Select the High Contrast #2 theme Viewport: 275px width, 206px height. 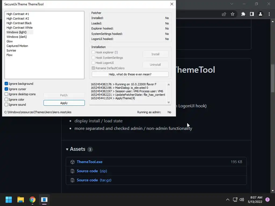18,19
